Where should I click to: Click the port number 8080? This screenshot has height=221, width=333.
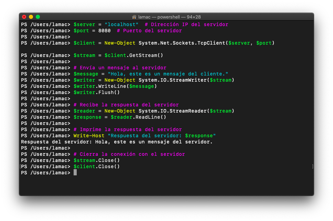coord(105,31)
